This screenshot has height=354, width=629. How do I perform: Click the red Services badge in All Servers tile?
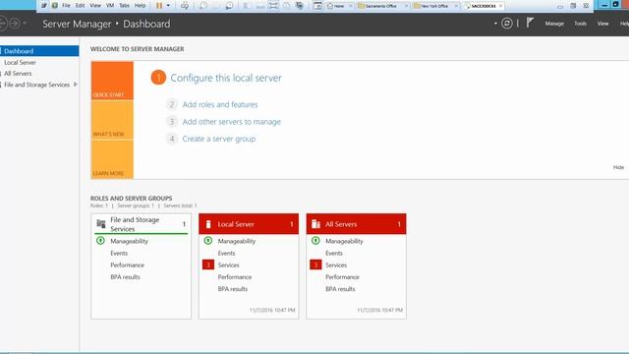315,265
